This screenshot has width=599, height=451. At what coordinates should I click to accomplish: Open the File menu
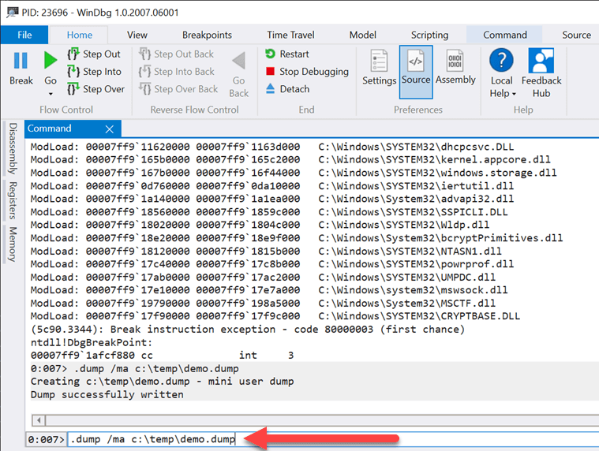pyautogui.click(x=24, y=35)
